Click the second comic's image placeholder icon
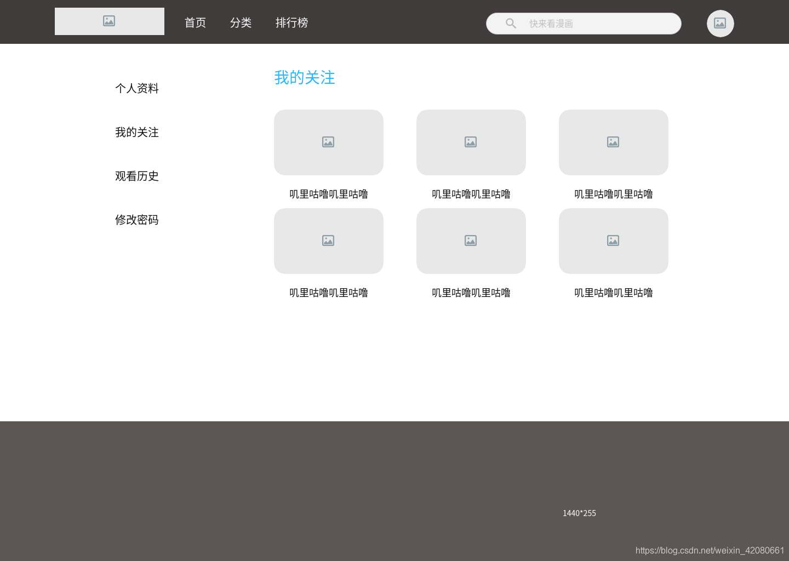The height and width of the screenshot is (561, 789). [471, 142]
